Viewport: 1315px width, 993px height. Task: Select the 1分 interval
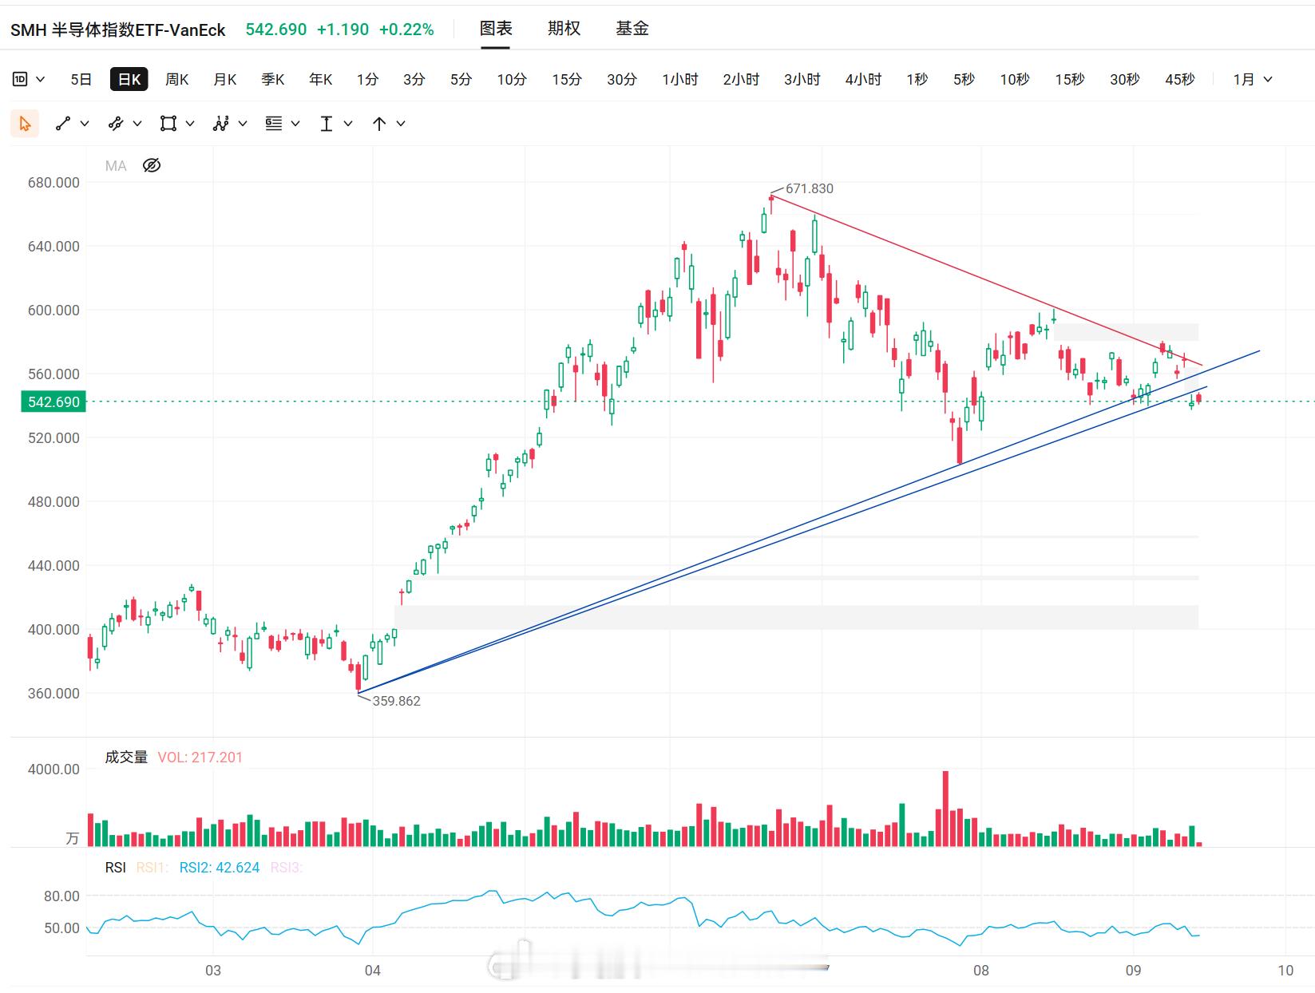pyautogui.click(x=367, y=79)
